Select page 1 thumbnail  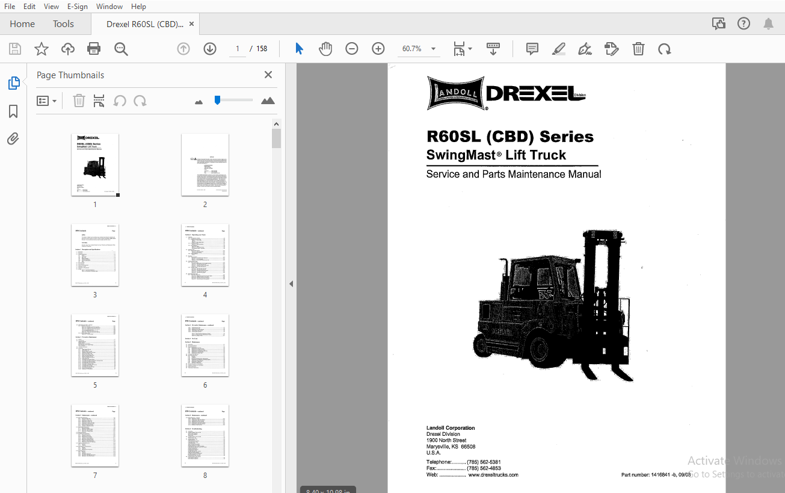tap(95, 165)
